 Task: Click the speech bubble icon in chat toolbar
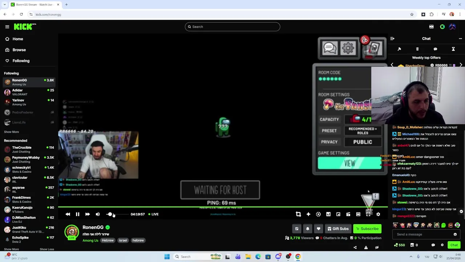pyautogui.click(x=435, y=49)
